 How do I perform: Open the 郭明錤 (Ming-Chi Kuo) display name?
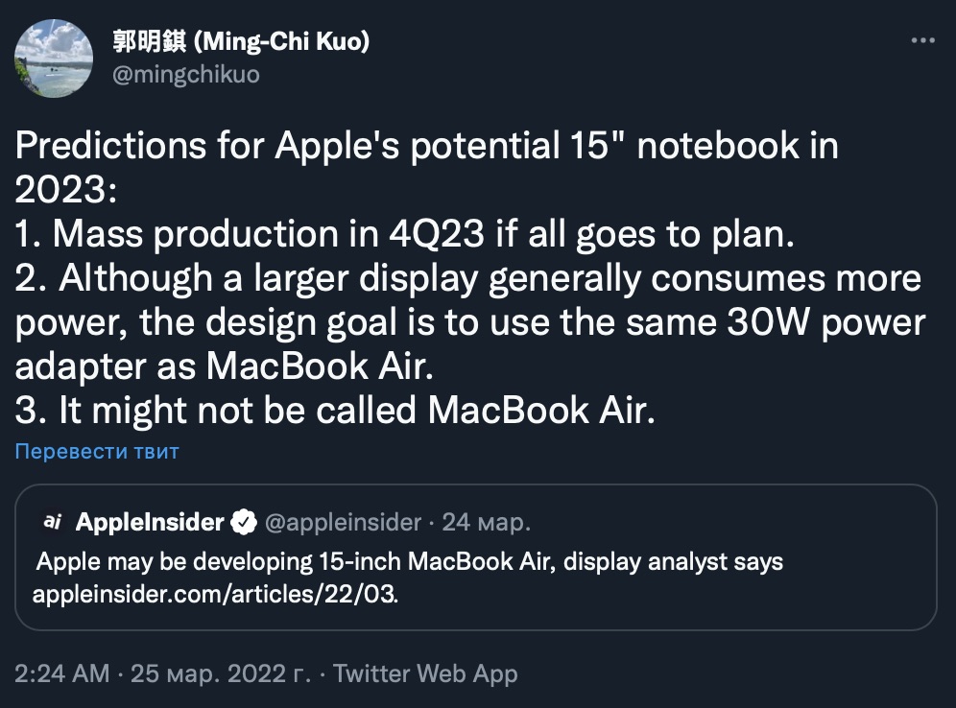click(x=241, y=42)
